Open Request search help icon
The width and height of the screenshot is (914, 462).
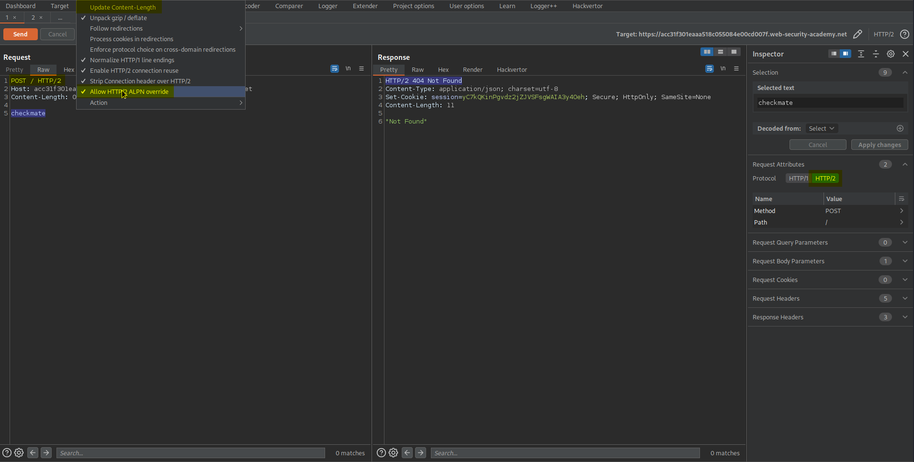click(7, 452)
